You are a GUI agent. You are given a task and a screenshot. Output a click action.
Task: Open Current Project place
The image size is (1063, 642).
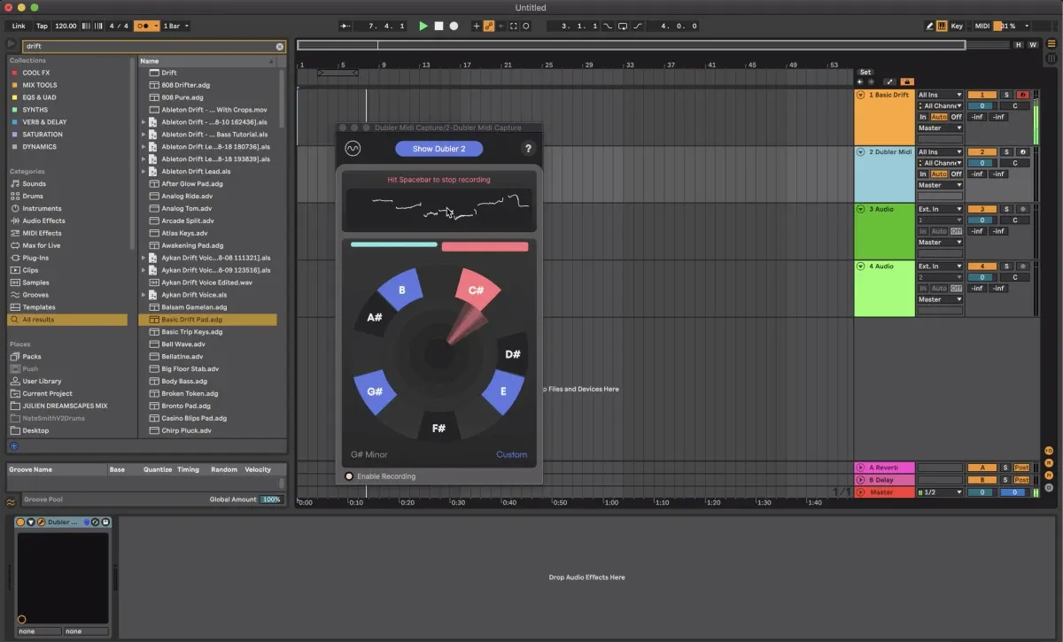pos(47,393)
